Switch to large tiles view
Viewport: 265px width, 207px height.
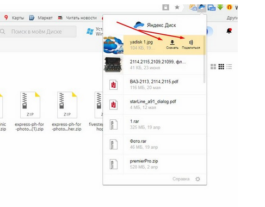coord(213,66)
